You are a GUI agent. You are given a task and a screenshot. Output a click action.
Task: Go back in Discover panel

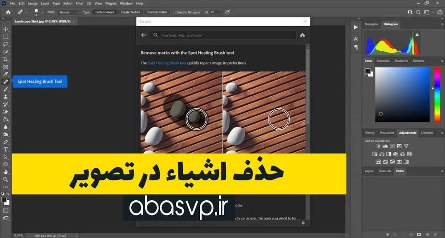[144, 35]
